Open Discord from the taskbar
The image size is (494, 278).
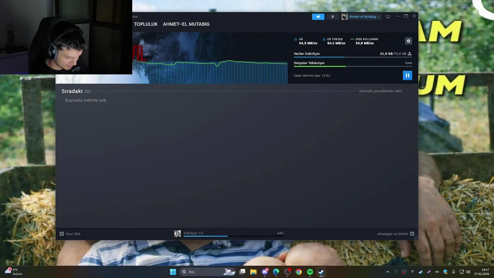coord(265,272)
